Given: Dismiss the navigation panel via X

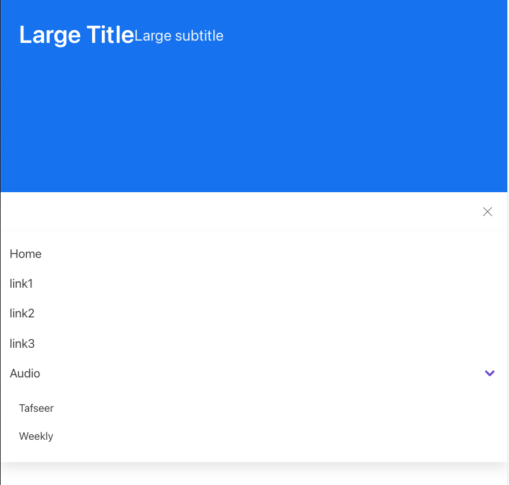Looking at the screenshot, I should click(x=487, y=212).
